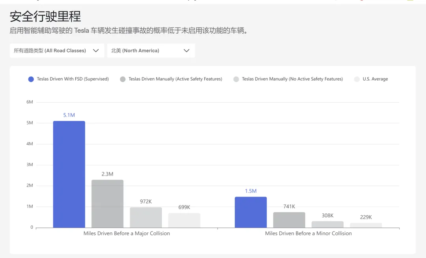426x258 pixels.
Task: Click 'Teslas Driven Manually (Active Safety Features)' legend label
Action: click(x=175, y=79)
